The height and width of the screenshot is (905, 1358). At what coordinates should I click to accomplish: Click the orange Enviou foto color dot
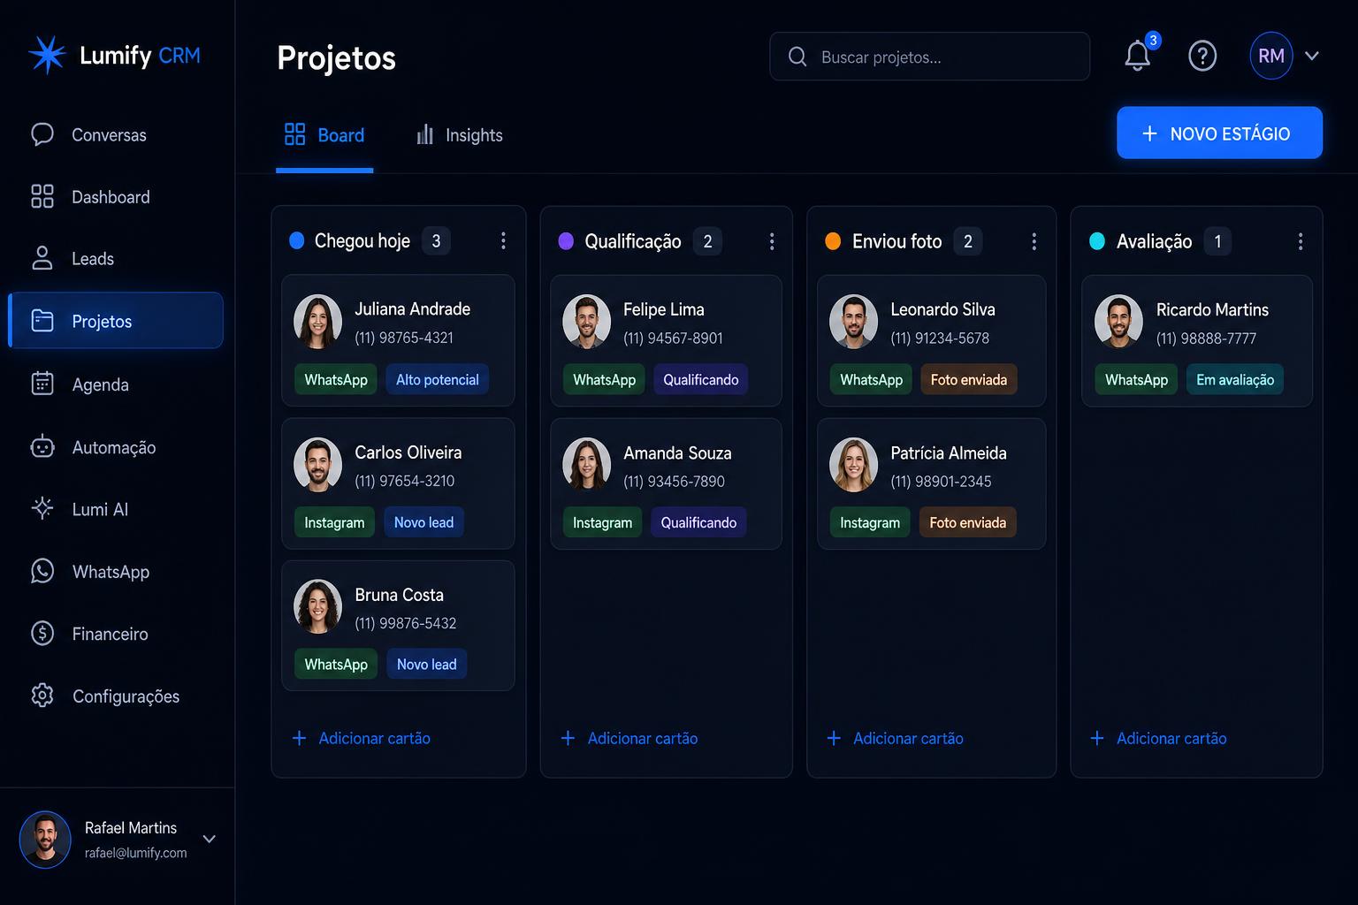click(x=833, y=241)
